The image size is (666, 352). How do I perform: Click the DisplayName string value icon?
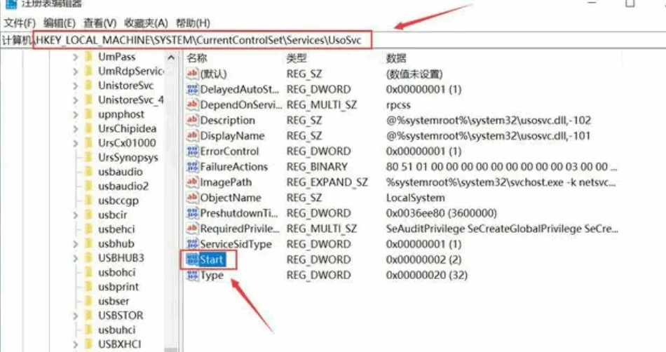(x=192, y=135)
